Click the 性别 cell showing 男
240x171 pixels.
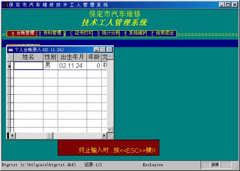(x=51, y=66)
